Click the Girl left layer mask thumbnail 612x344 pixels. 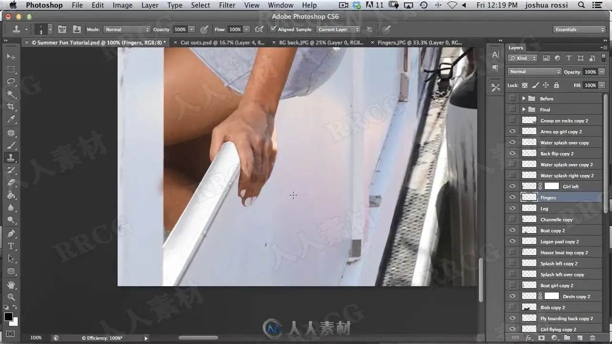551,186
